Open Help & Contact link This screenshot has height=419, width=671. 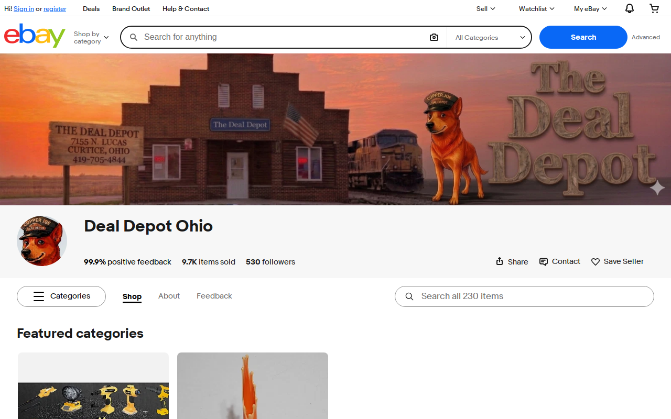[x=186, y=9]
